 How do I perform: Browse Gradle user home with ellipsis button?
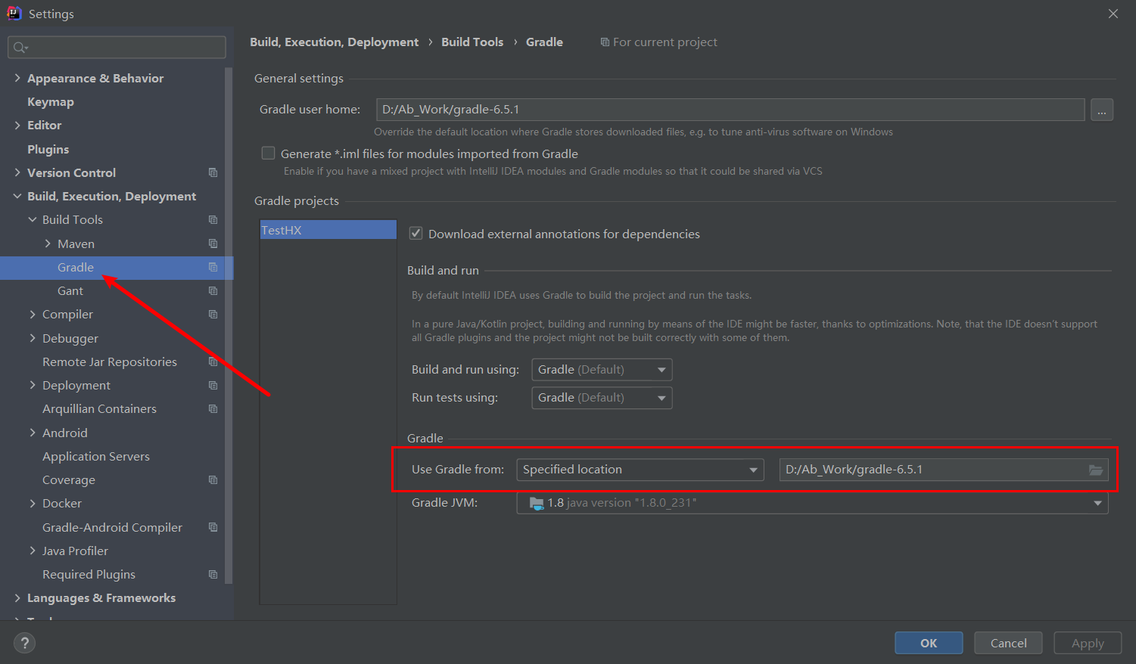pos(1102,110)
